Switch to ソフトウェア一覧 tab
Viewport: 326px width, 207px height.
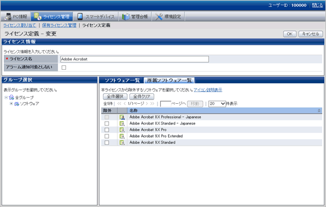point(122,80)
